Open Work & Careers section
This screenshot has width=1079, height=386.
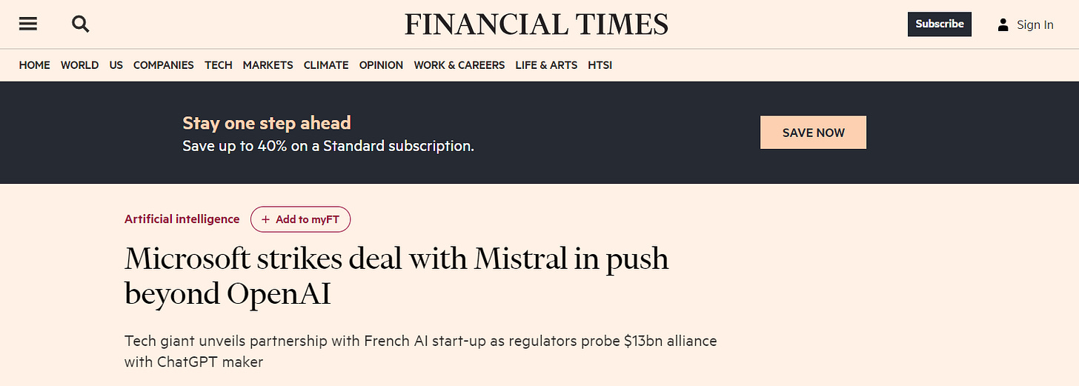tap(459, 65)
